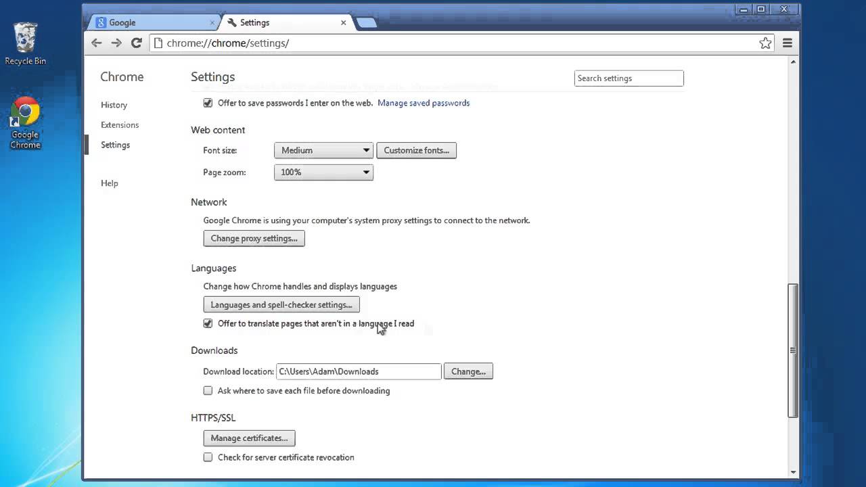Click the Network section heading
This screenshot has height=487, width=866.
coord(209,202)
